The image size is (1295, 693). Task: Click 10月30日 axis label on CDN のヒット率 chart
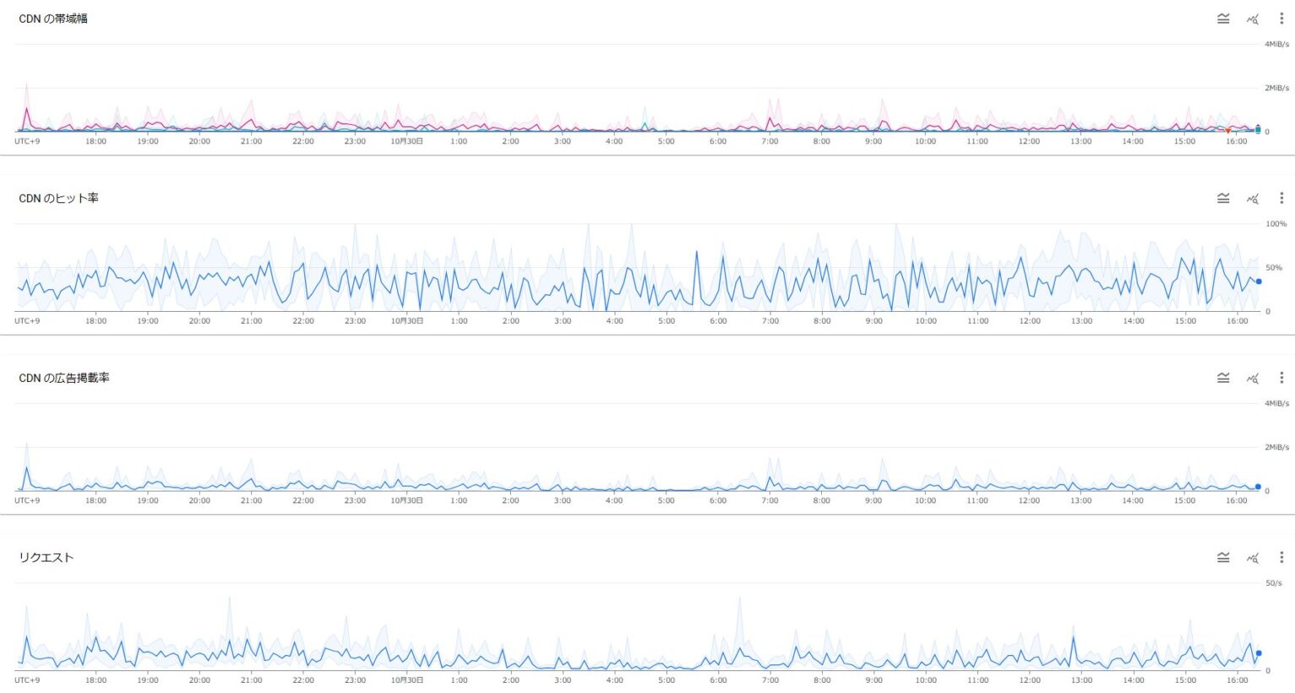point(406,321)
